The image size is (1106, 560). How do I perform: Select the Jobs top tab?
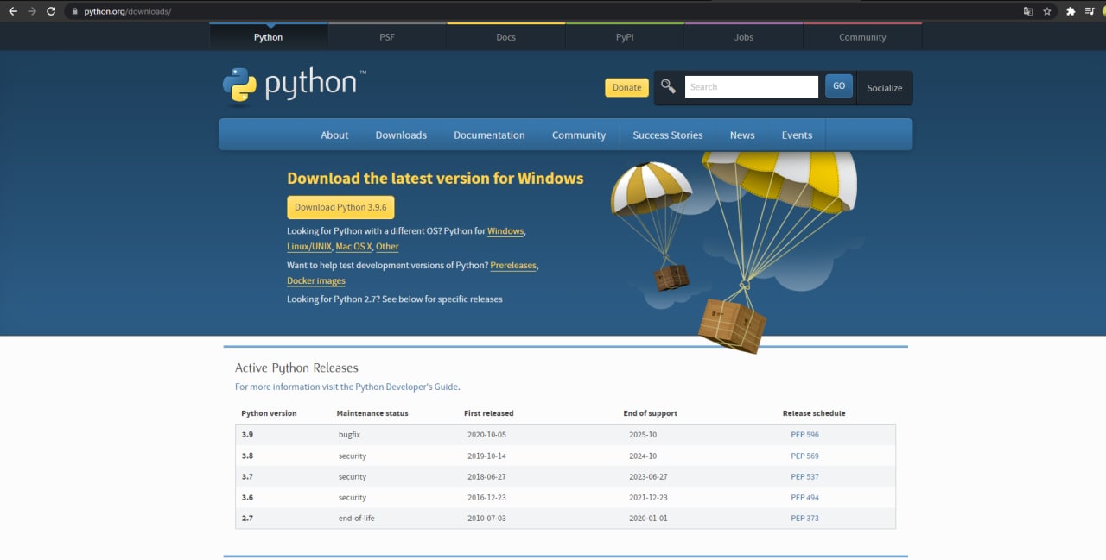[x=743, y=37]
